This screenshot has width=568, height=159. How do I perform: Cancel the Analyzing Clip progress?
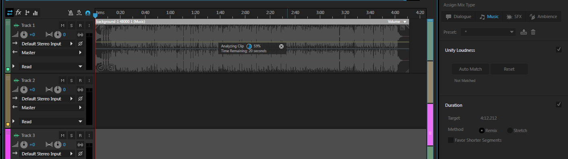coord(281,46)
